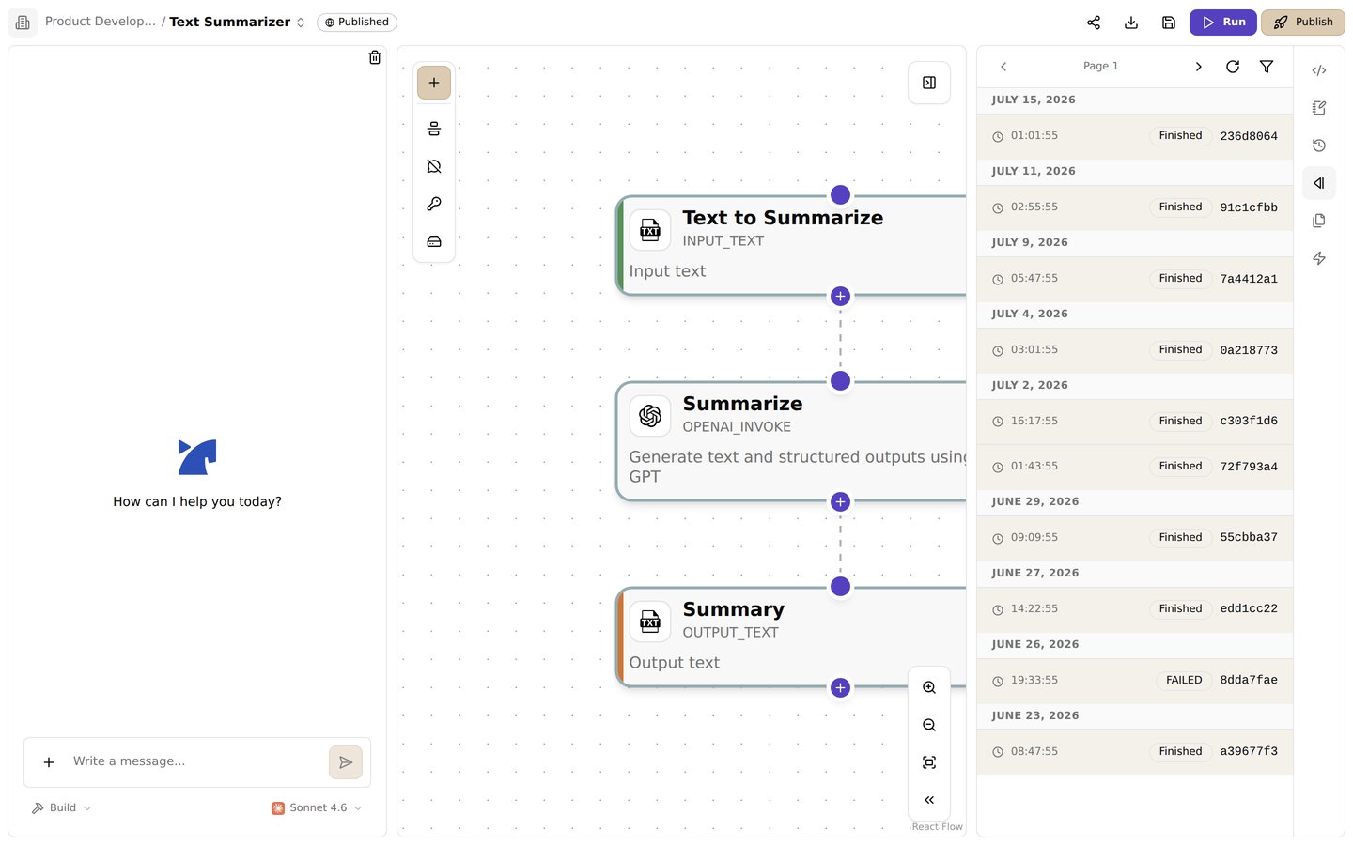Image resolution: width=1353 pixels, height=845 pixels.
Task: Open the version history sidebar icon
Action: pos(1319,146)
